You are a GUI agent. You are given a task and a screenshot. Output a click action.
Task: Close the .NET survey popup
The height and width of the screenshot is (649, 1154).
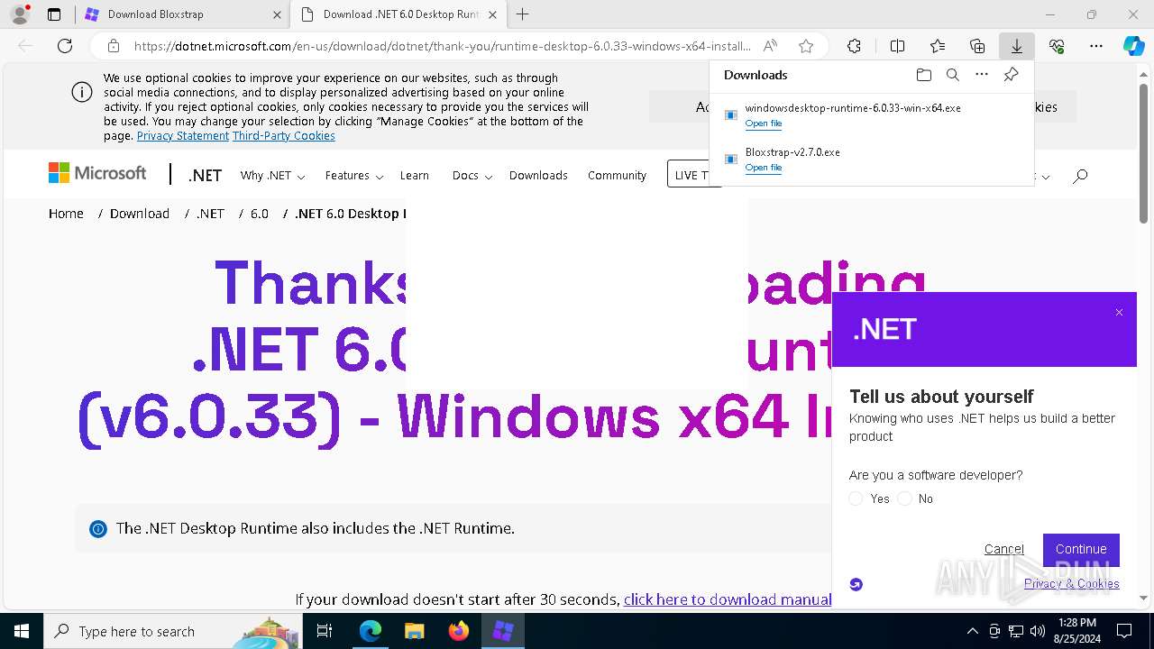tap(1119, 313)
